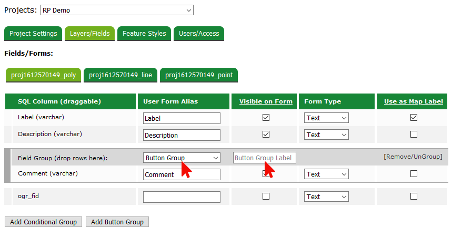Screen dimensions: 452x238
Task: Select the proj1612570149_point layer tab
Action: pos(199,75)
